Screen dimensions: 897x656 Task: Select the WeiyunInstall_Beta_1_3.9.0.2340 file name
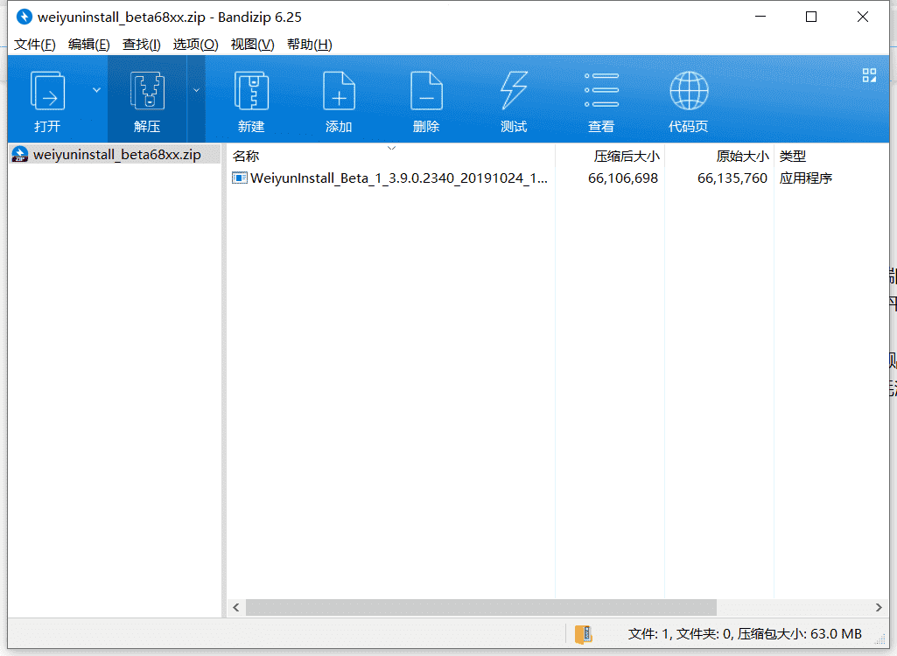399,178
